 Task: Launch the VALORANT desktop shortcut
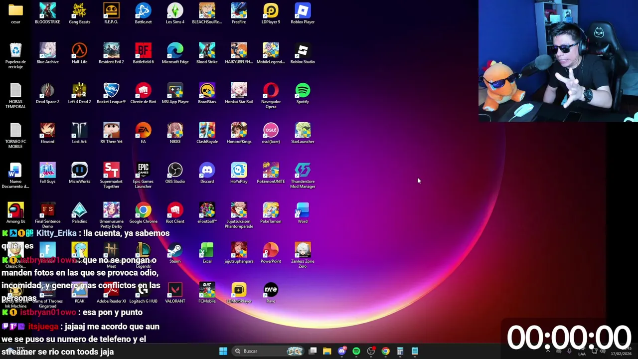coord(175,293)
